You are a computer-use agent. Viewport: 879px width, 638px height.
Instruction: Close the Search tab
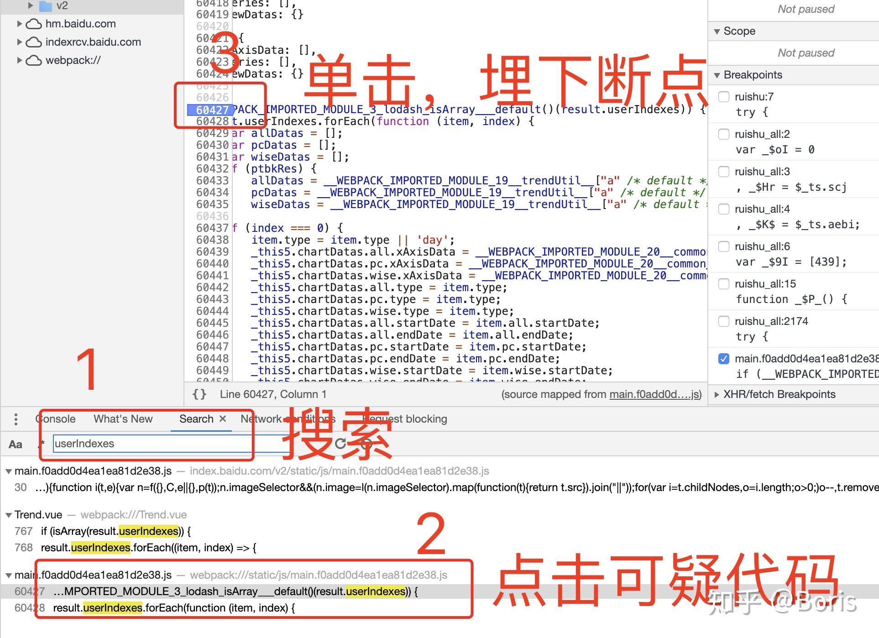(x=222, y=418)
